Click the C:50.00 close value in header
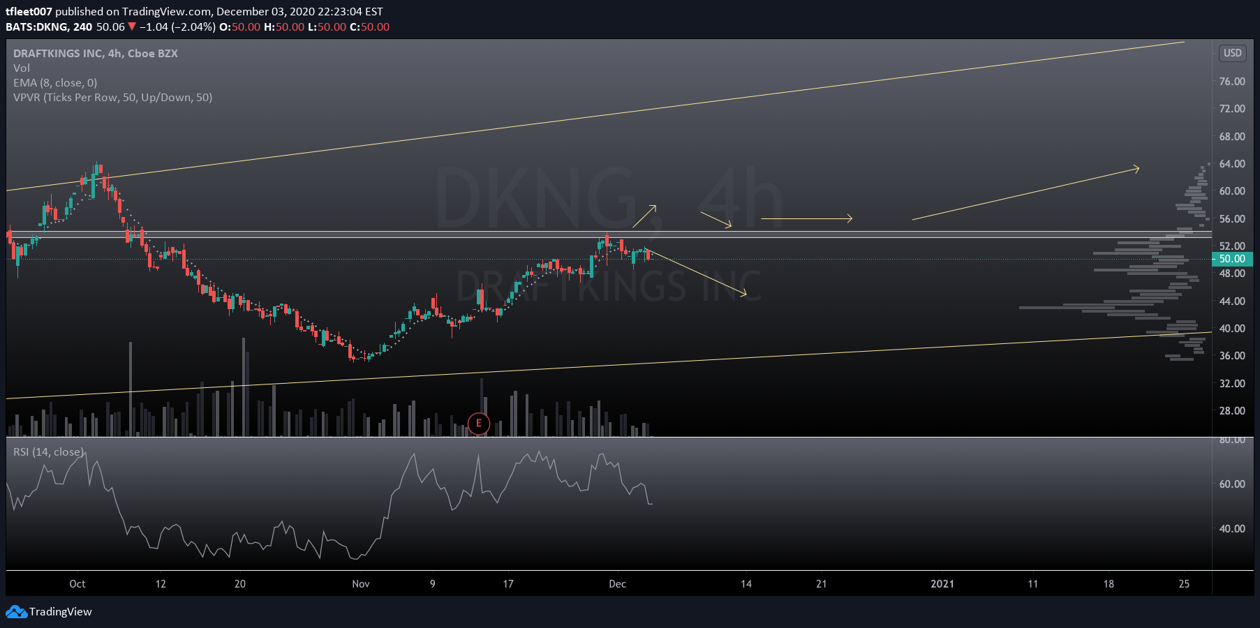Image resolution: width=1260 pixels, height=628 pixels. 369,27
